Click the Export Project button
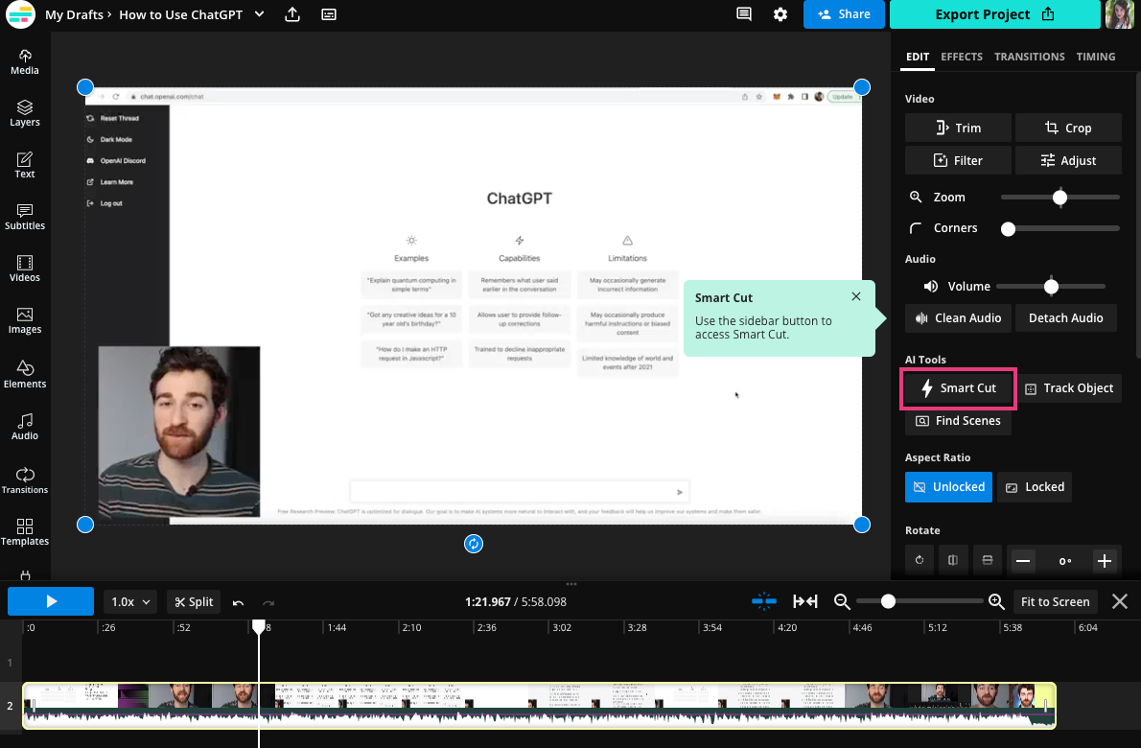Screen dimensions: 1141x748 coord(993,14)
